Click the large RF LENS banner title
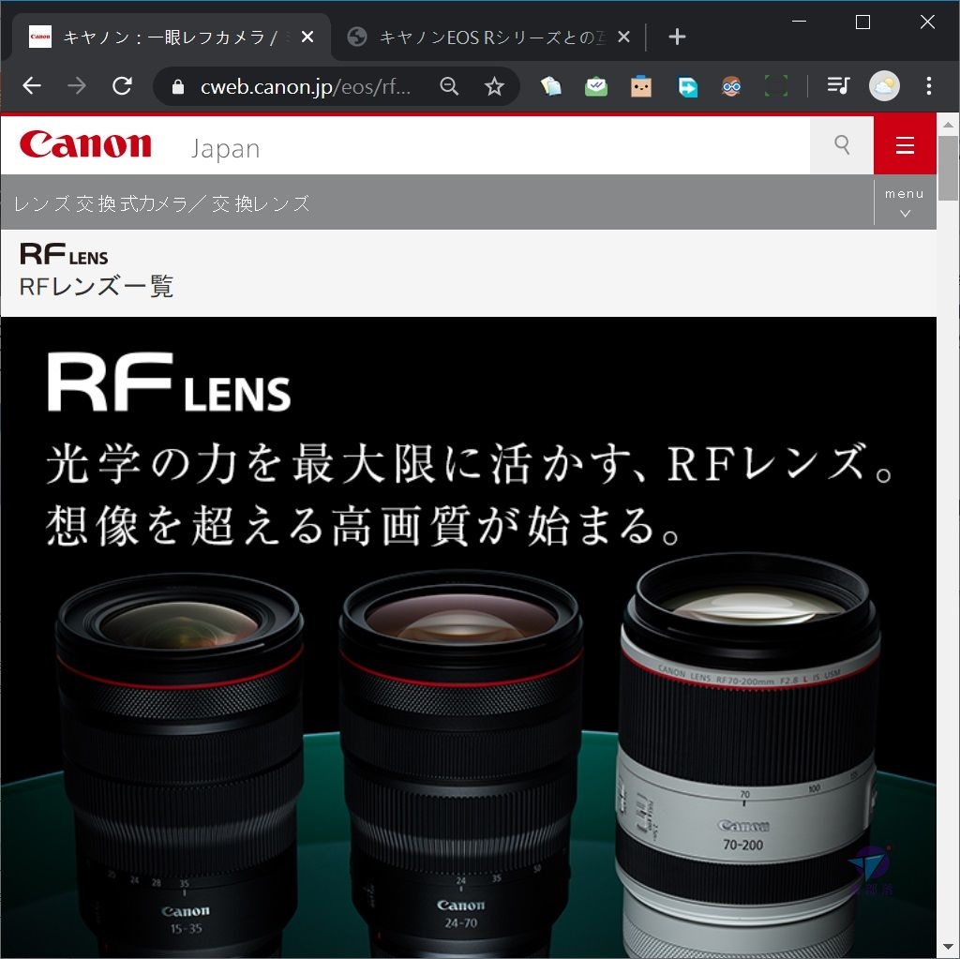This screenshot has width=960, height=959. coord(169,382)
